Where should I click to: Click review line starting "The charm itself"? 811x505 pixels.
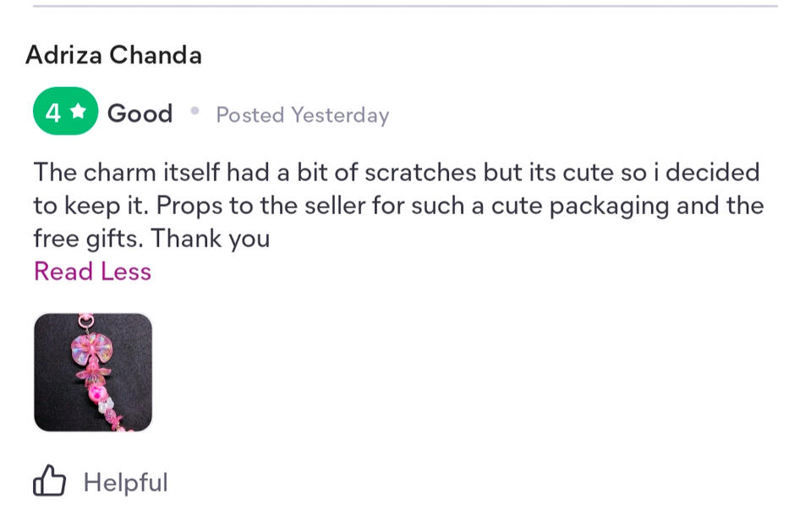(x=396, y=173)
